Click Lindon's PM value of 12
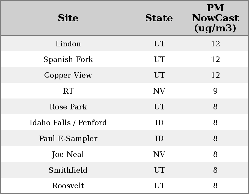This screenshot has width=249, height=194. point(215,44)
